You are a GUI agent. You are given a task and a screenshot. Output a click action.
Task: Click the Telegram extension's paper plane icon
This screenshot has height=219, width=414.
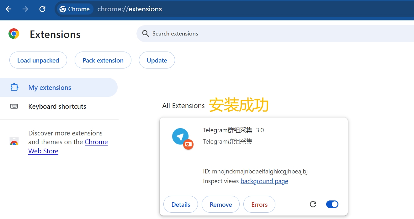click(x=180, y=137)
